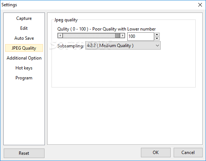Reset settings to defaults
This screenshot has width=206, height=161.
pyautogui.click(x=24, y=153)
